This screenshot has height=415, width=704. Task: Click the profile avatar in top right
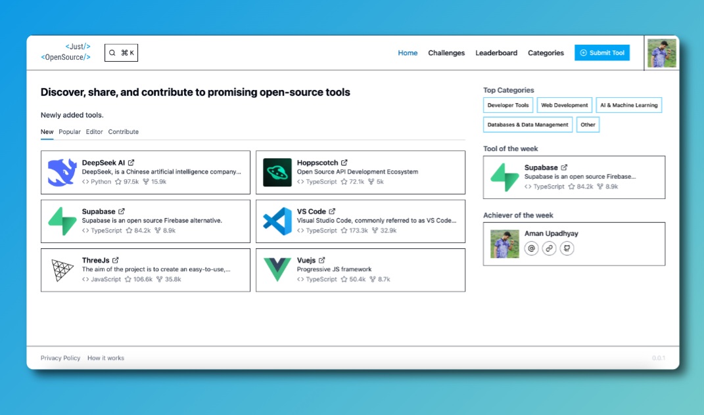(x=661, y=53)
